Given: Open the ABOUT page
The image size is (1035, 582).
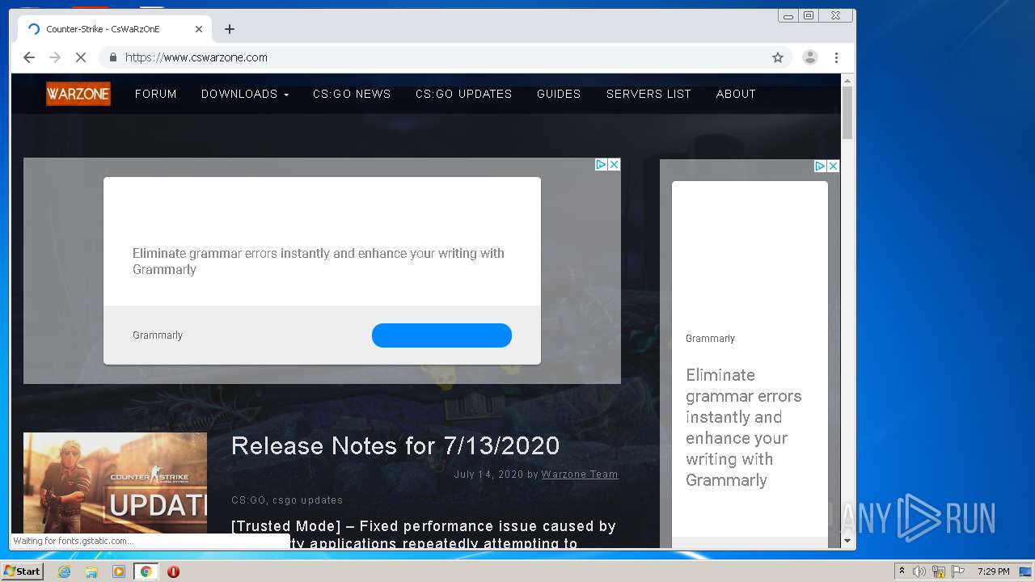Looking at the screenshot, I should click(736, 94).
